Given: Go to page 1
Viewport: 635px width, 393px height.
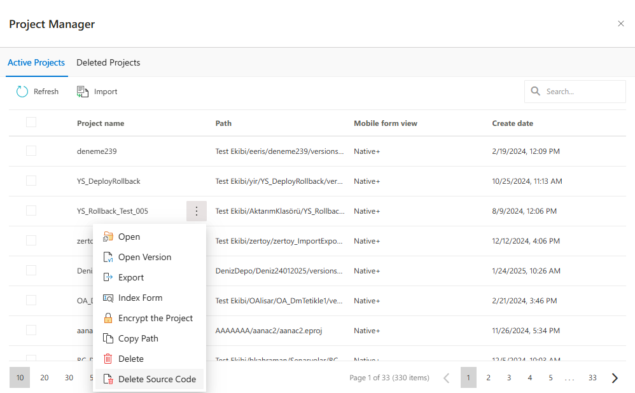Looking at the screenshot, I should tap(468, 378).
